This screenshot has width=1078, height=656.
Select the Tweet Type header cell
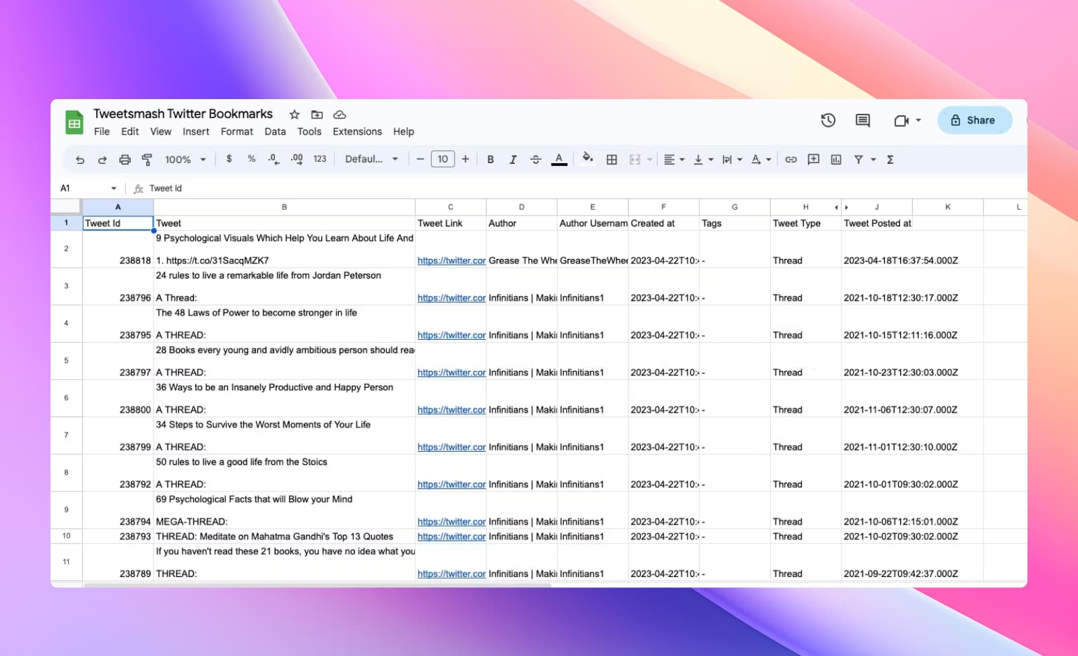click(x=806, y=223)
